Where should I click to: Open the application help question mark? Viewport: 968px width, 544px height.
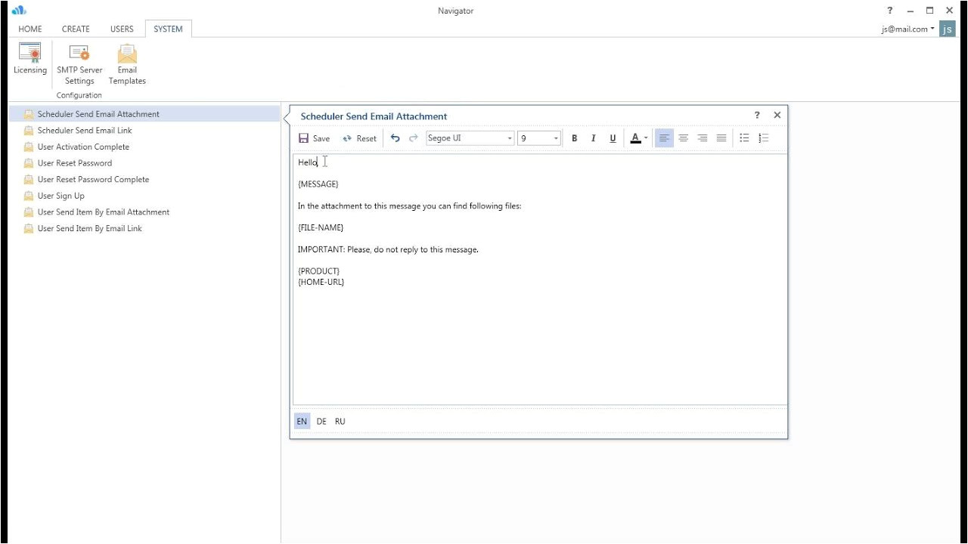890,11
